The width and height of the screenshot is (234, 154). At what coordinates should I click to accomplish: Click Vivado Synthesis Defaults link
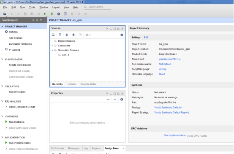pyautogui.click(x=168, y=108)
